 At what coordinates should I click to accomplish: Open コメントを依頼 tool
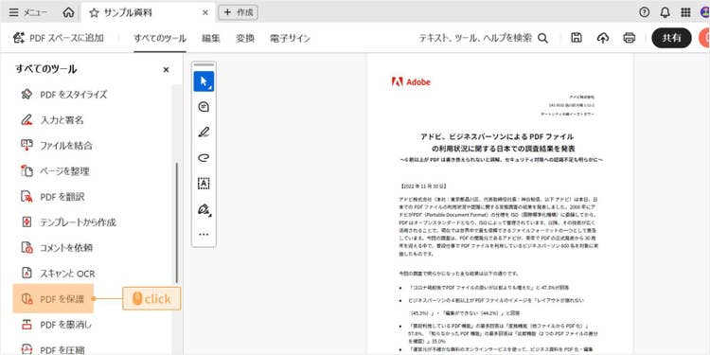[x=57, y=248]
